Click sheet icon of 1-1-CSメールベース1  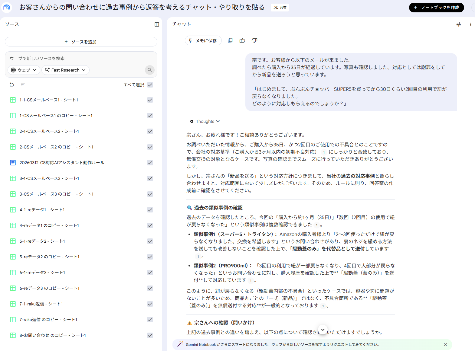point(13,100)
